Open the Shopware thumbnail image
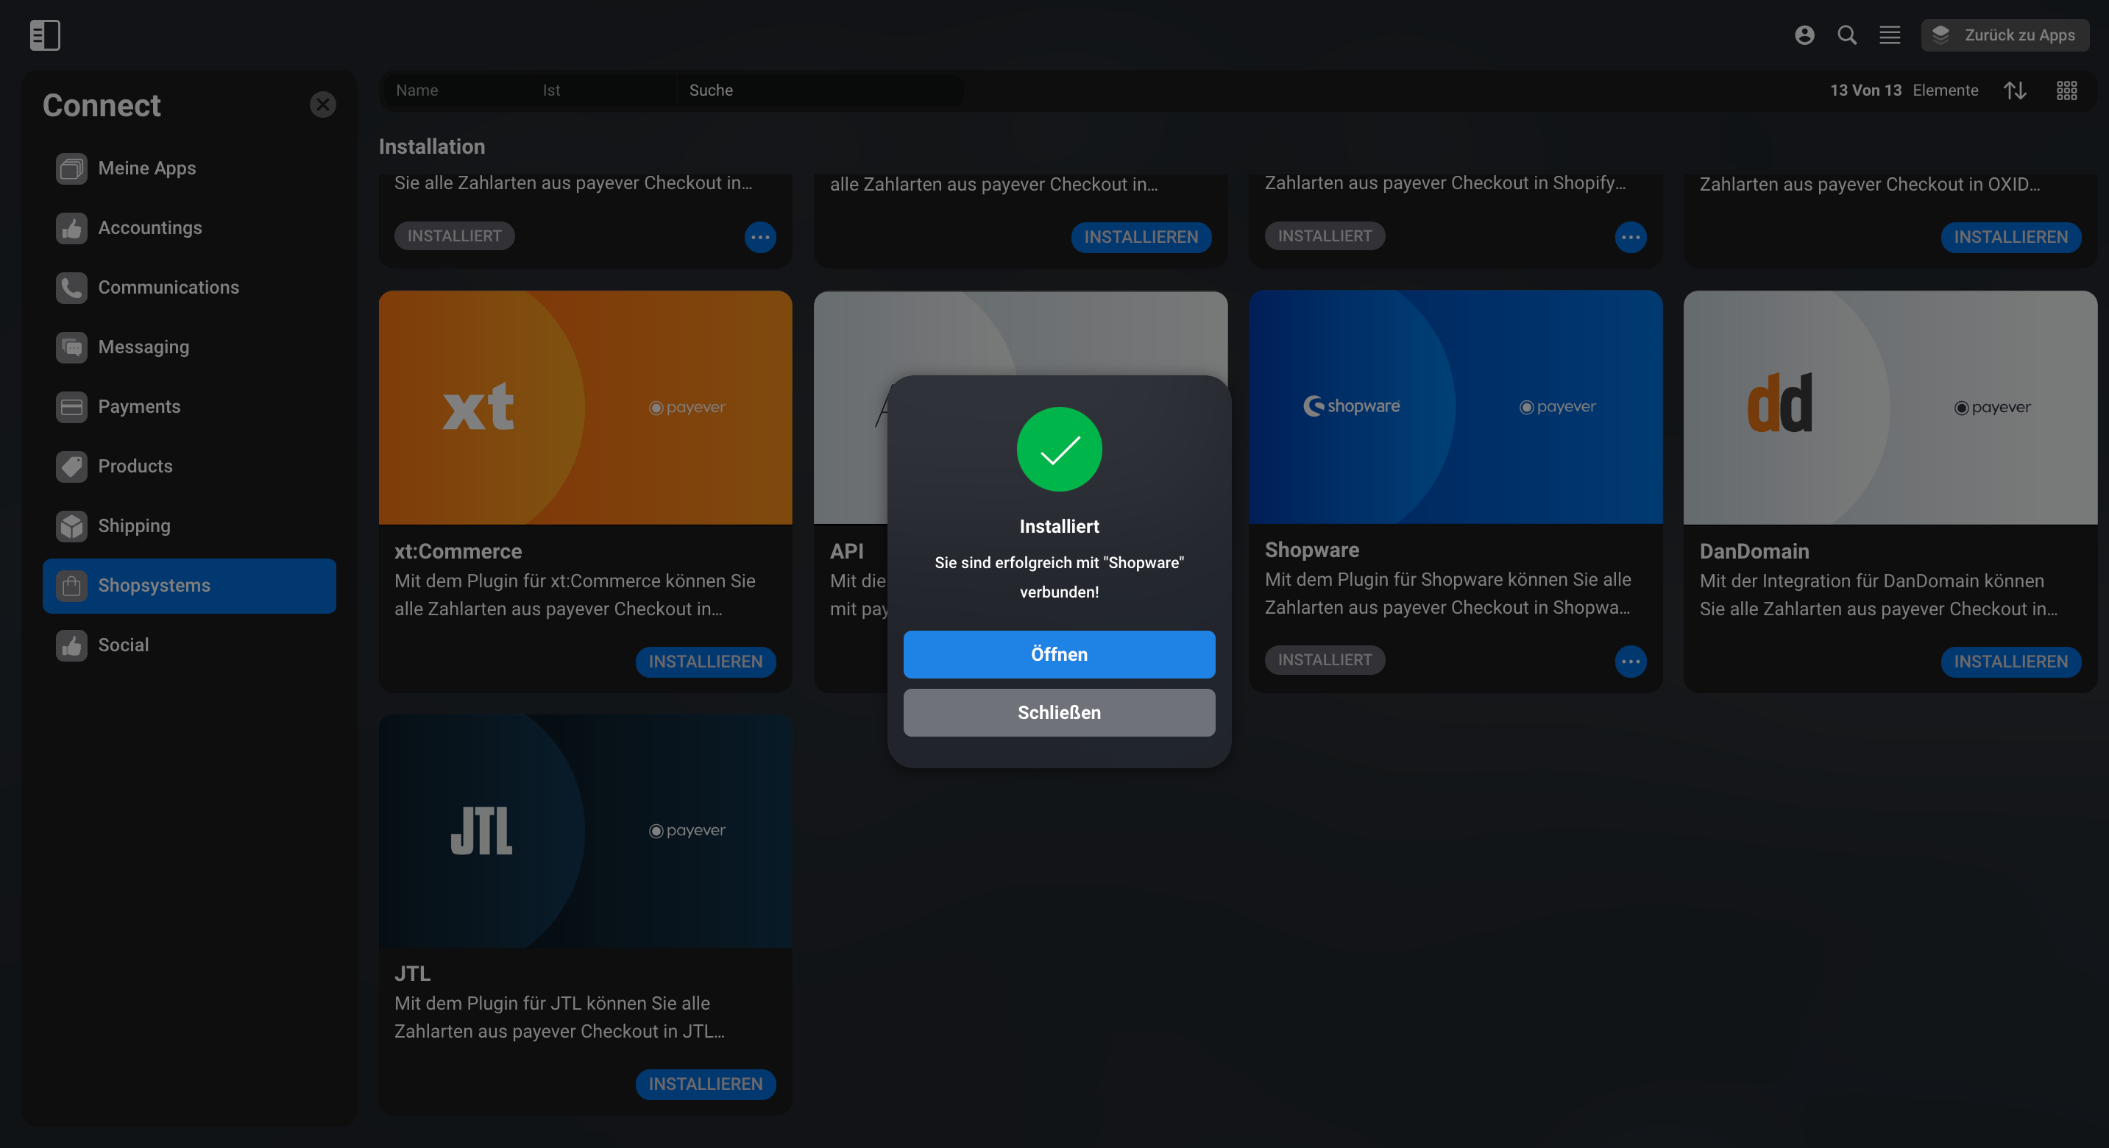 1456,407
